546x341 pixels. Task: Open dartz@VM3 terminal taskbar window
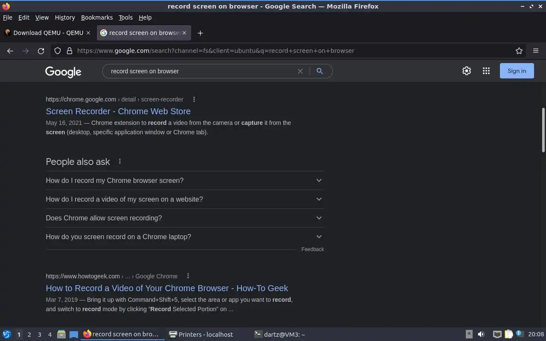280,335
